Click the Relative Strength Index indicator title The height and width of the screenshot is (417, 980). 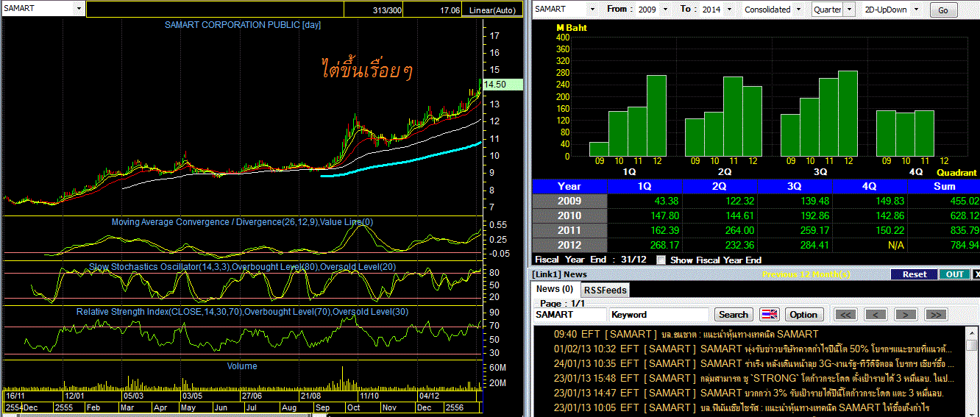click(242, 312)
